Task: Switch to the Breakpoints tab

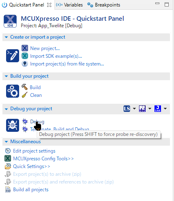Action: pyautogui.click(x=104, y=5)
